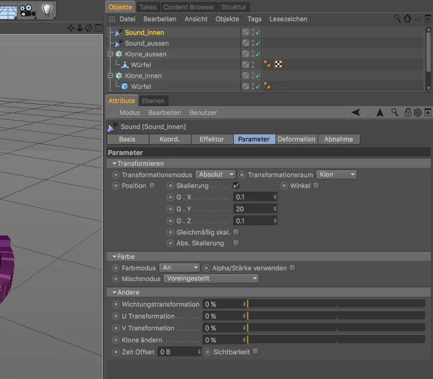The height and width of the screenshot is (379, 433).
Task: Click Attribute Manager grip handle icon
Action: (111, 113)
